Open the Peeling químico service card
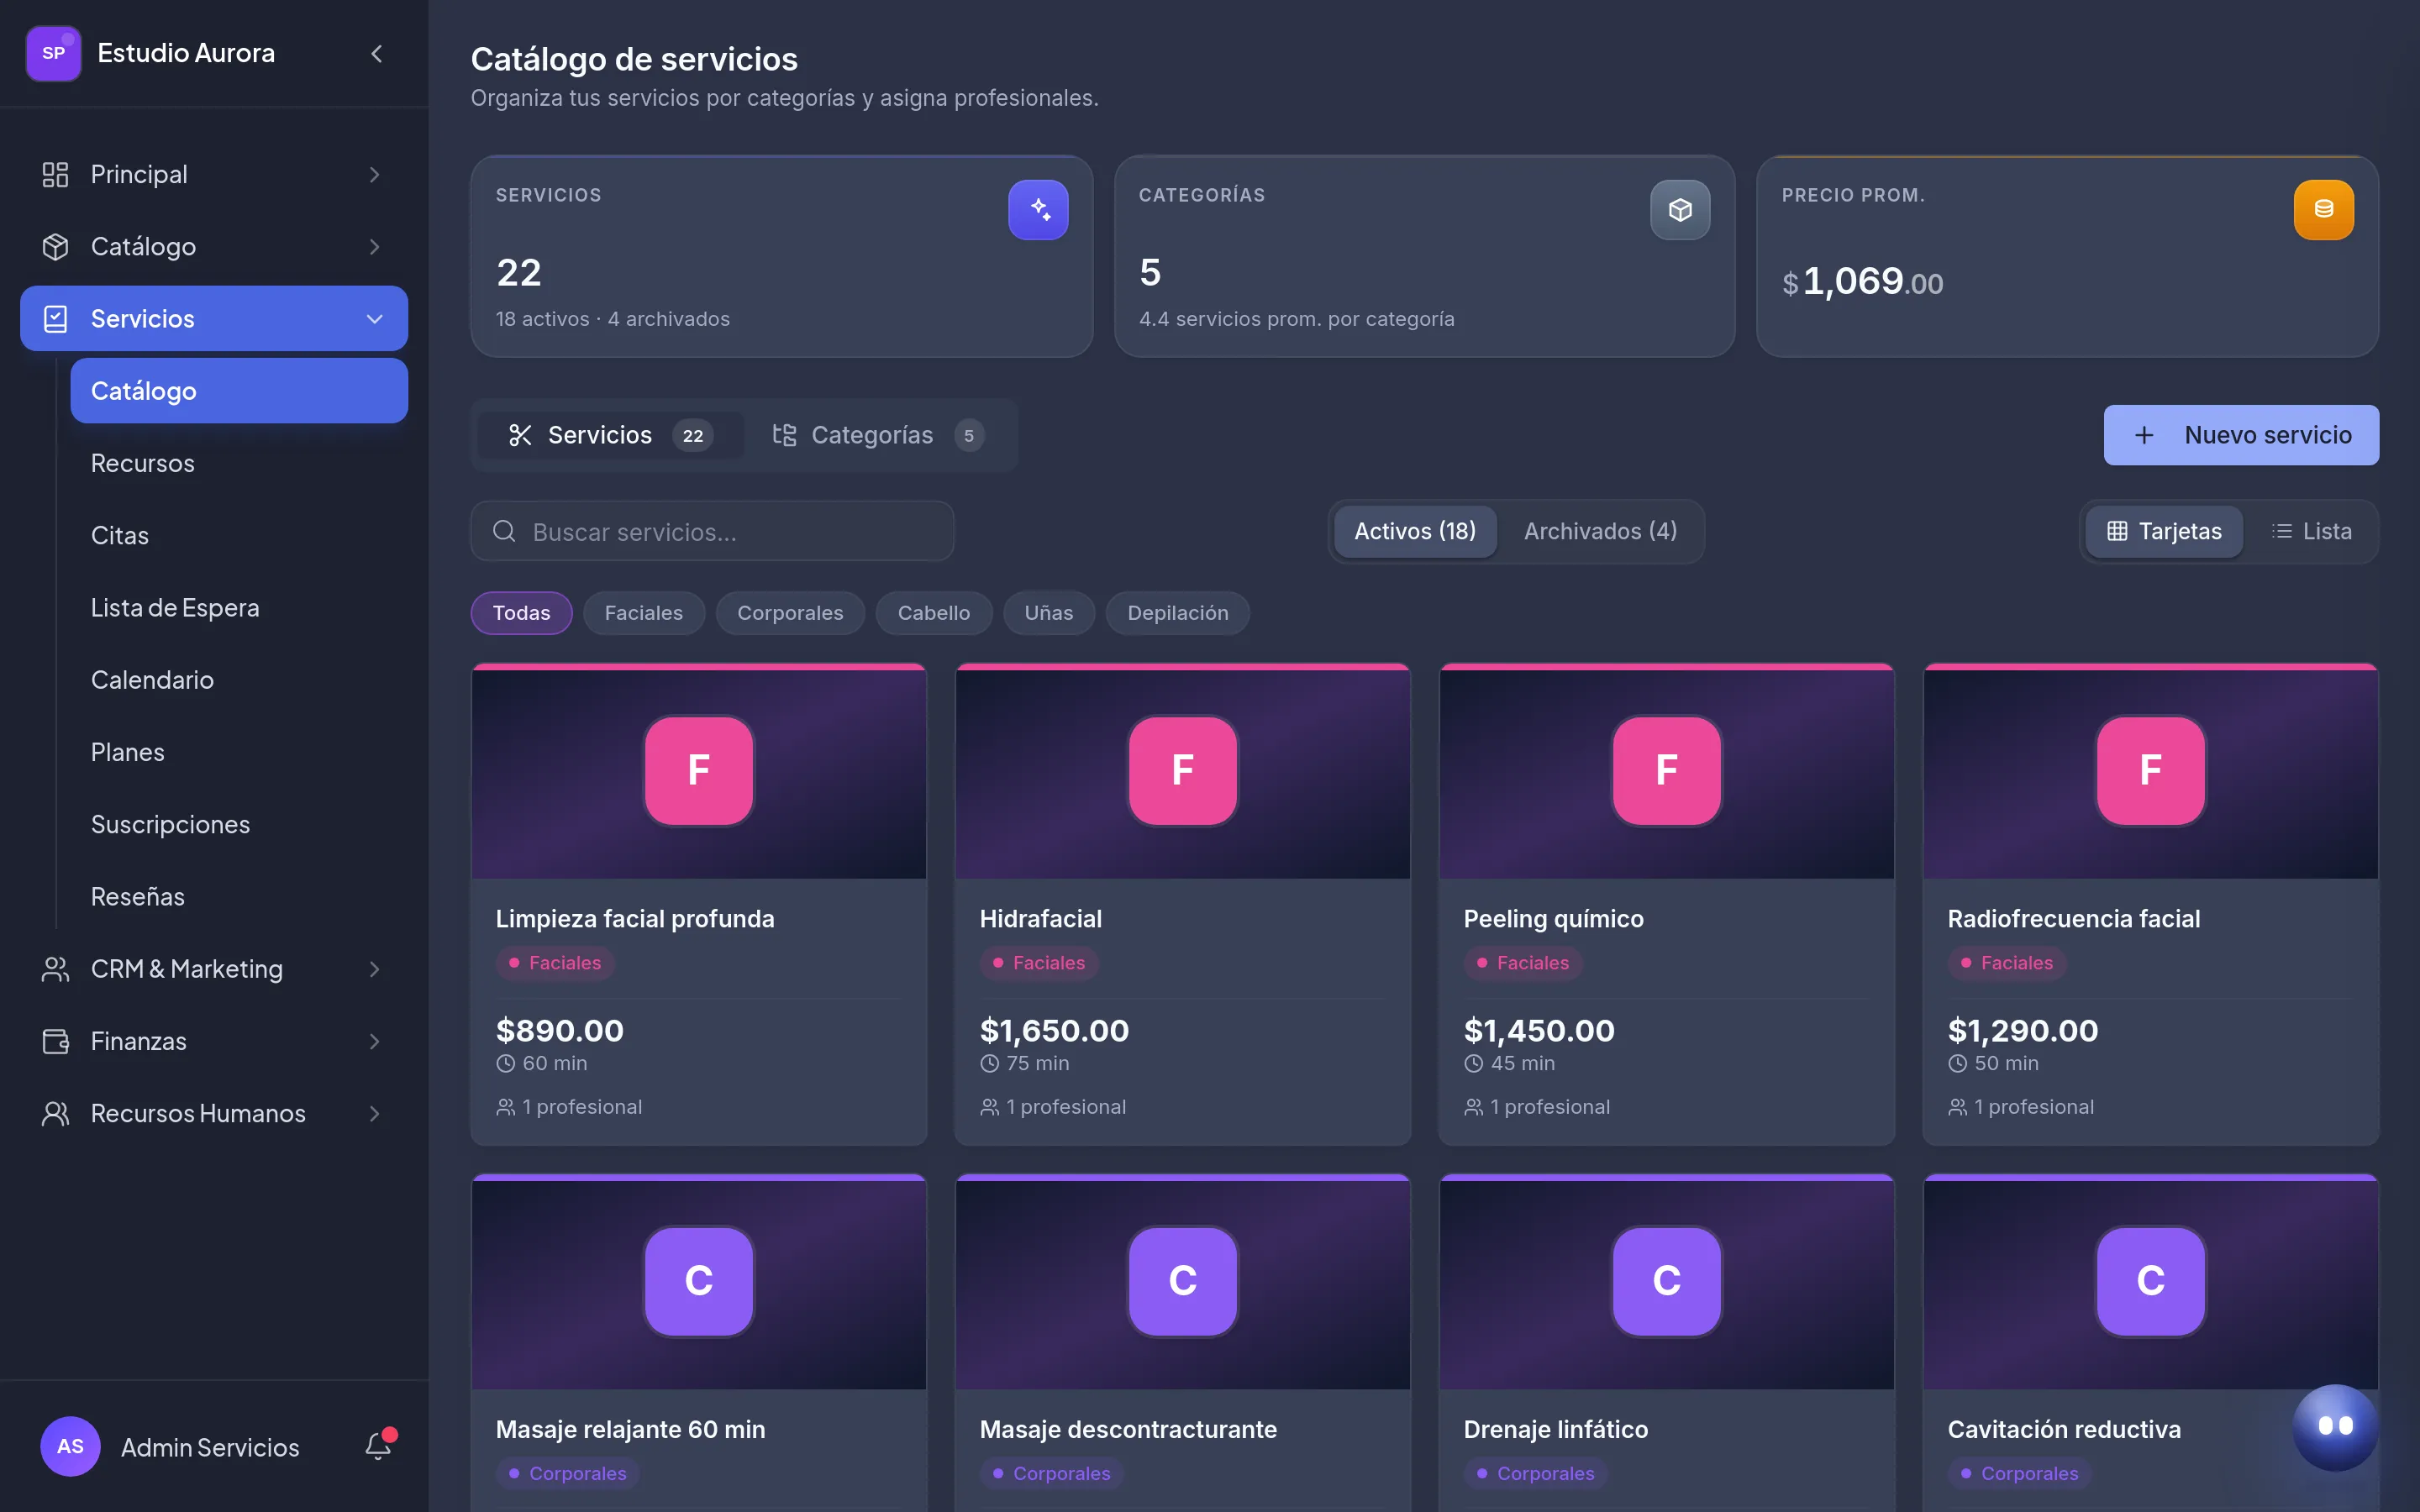The height and width of the screenshot is (1512, 2420). 1666,904
